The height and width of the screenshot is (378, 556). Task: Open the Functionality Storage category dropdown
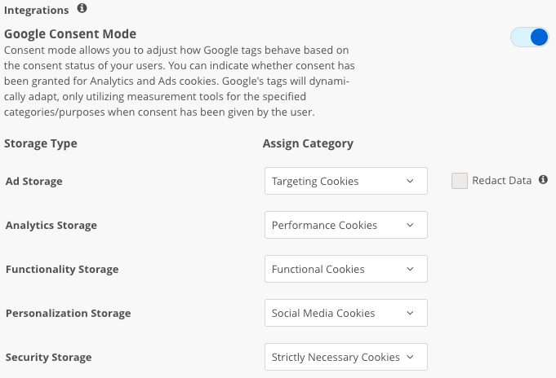(346, 269)
